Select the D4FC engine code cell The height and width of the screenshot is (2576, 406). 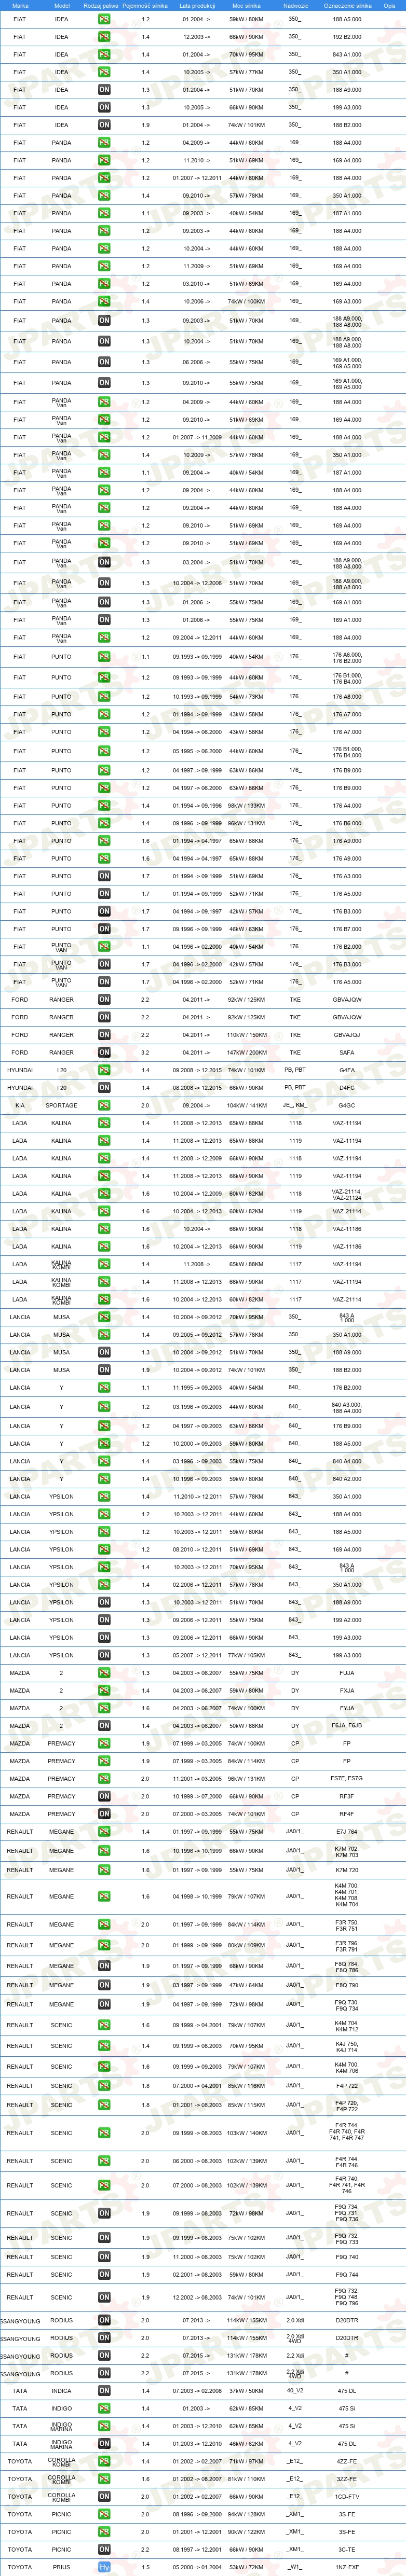pyautogui.click(x=347, y=1087)
